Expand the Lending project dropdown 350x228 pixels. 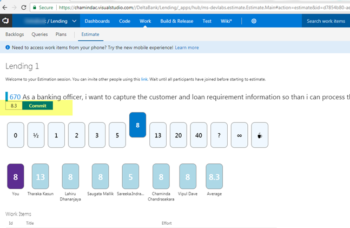74,21
